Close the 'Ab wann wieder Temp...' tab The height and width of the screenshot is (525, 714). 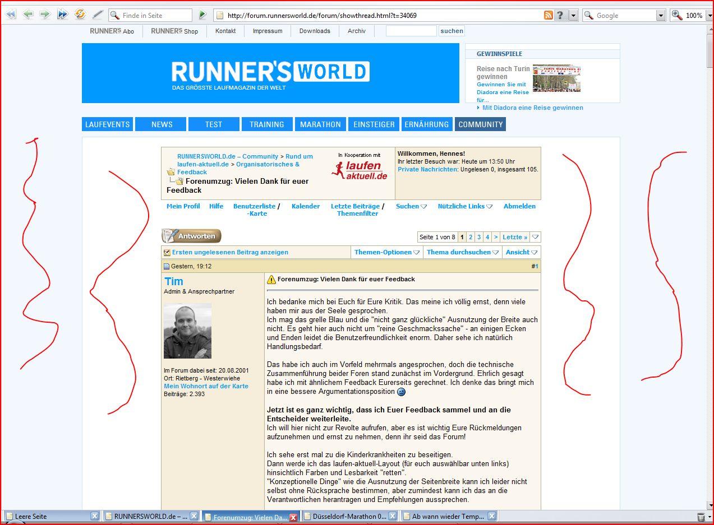click(x=491, y=516)
